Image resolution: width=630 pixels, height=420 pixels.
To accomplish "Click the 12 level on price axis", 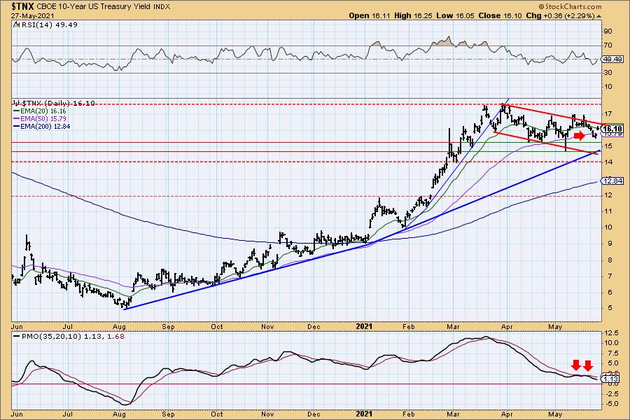I will [608, 195].
